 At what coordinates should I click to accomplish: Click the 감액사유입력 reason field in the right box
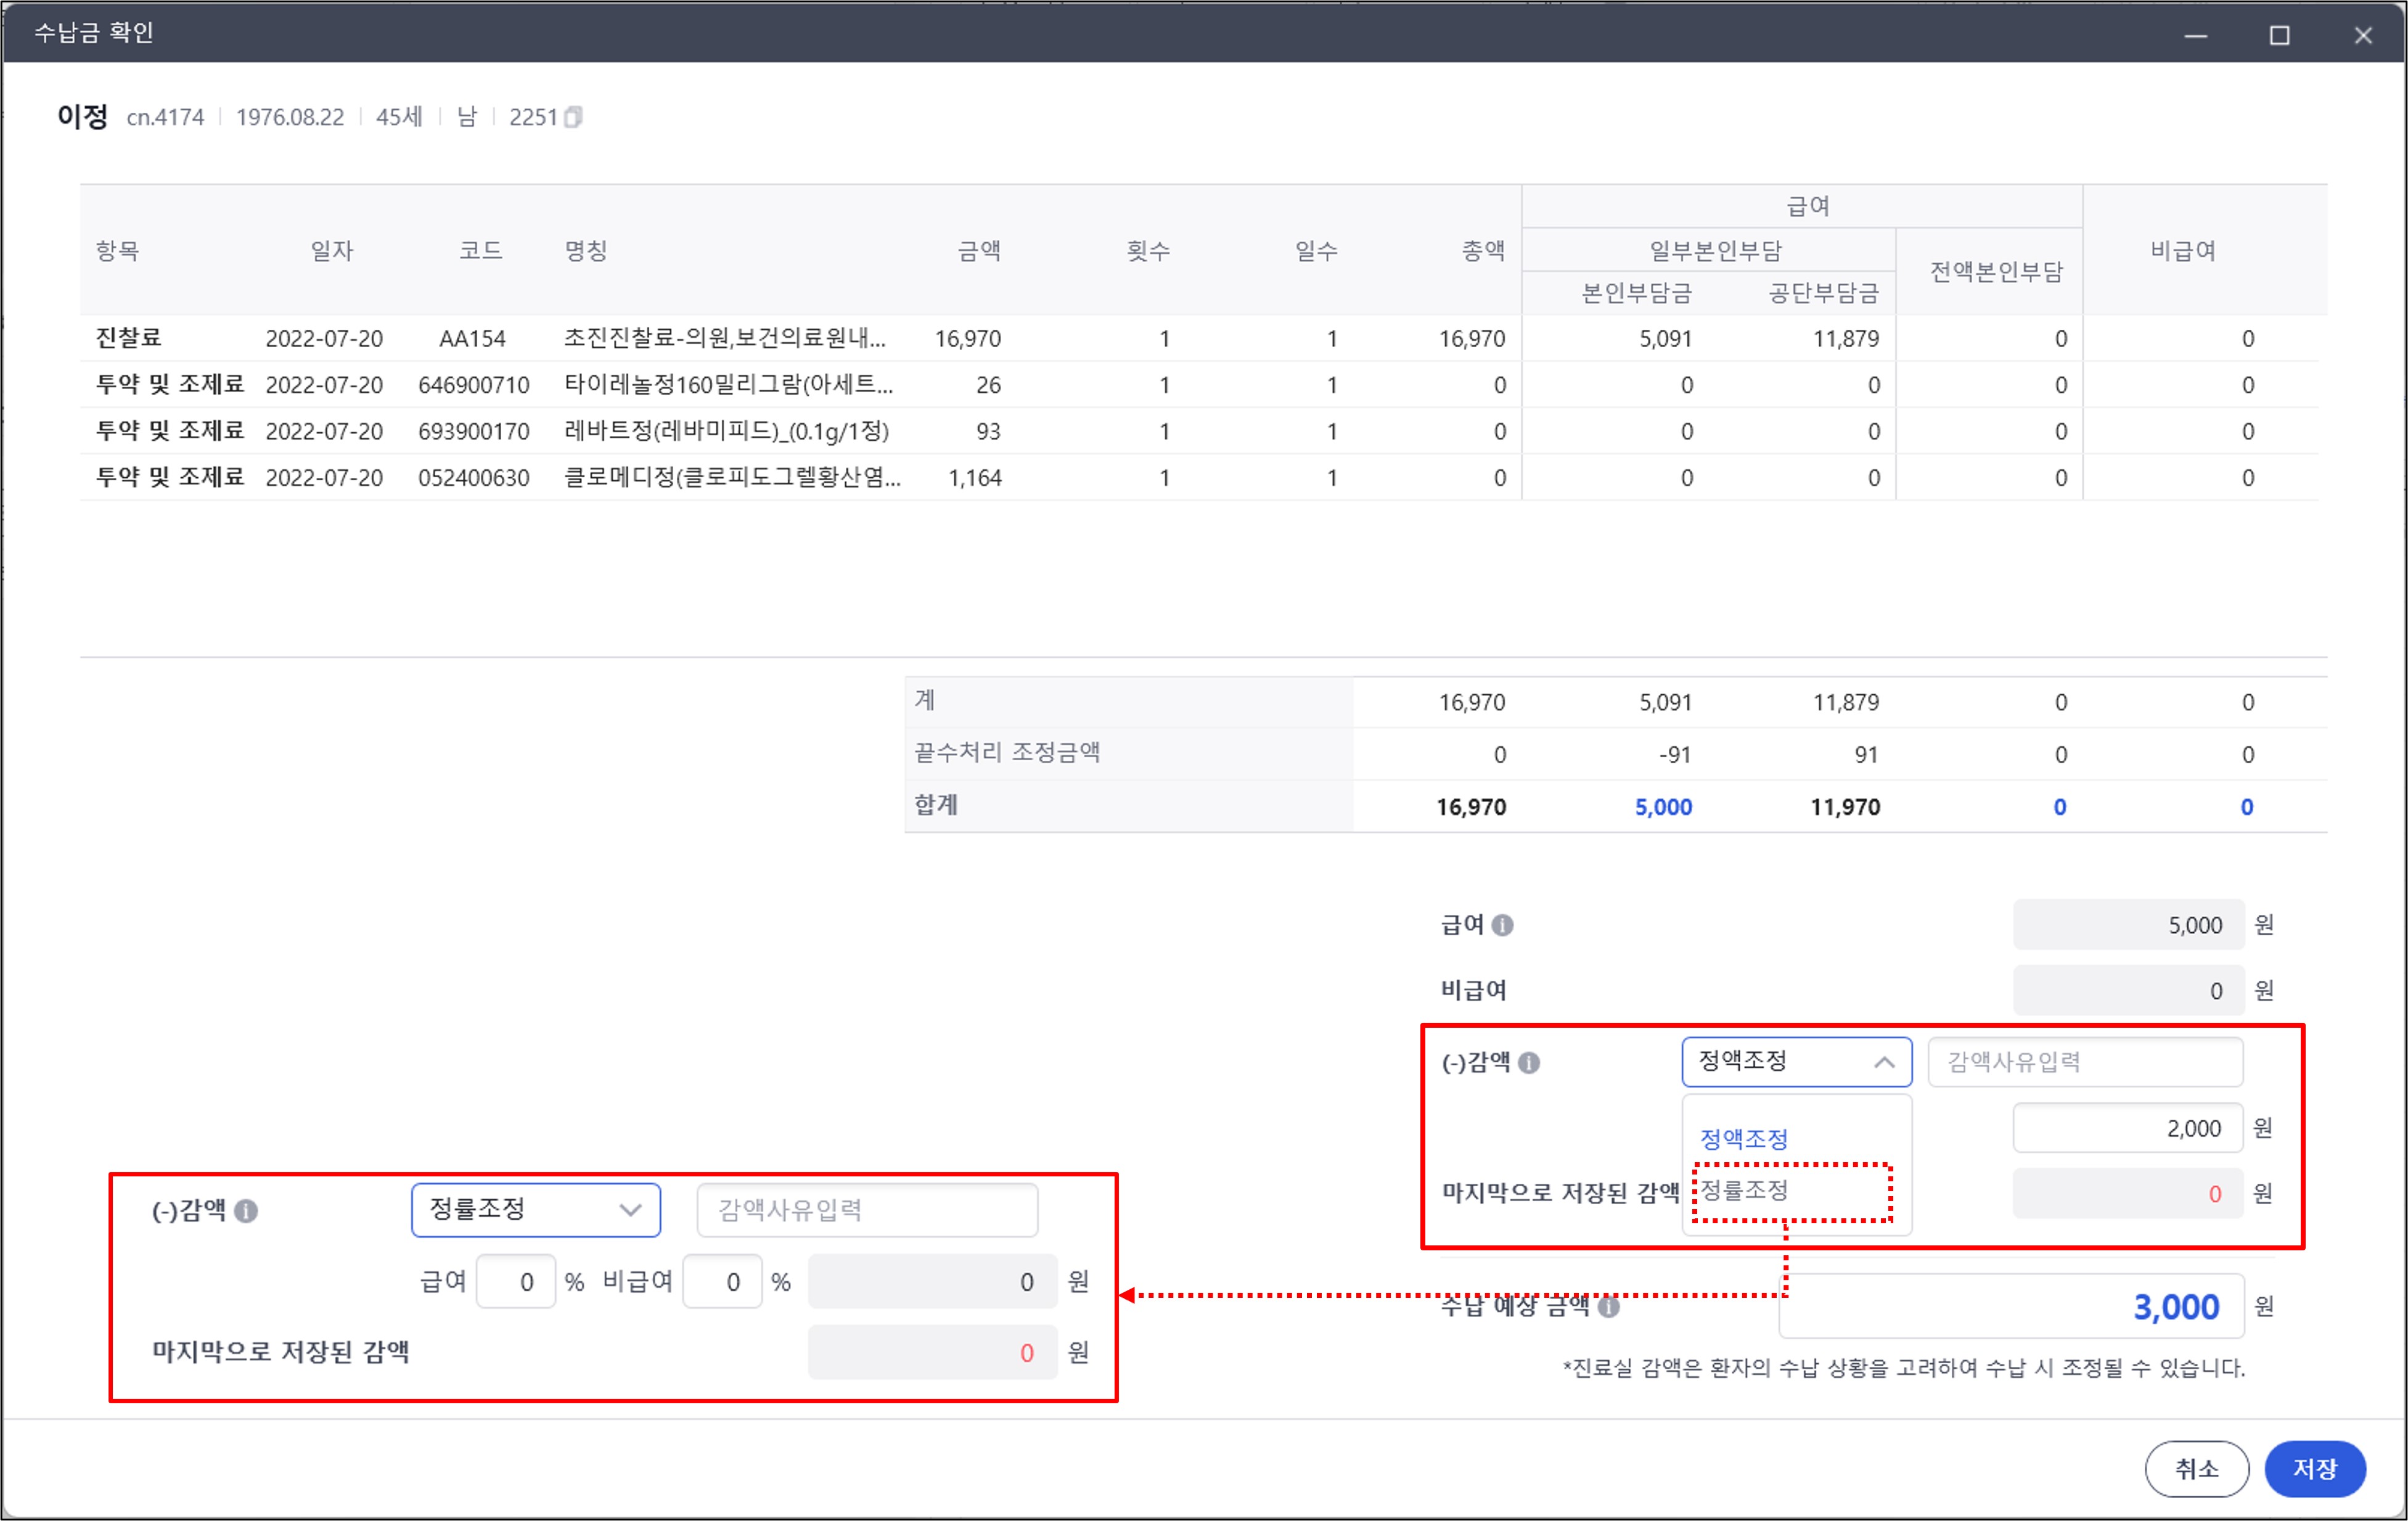tap(2084, 1062)
